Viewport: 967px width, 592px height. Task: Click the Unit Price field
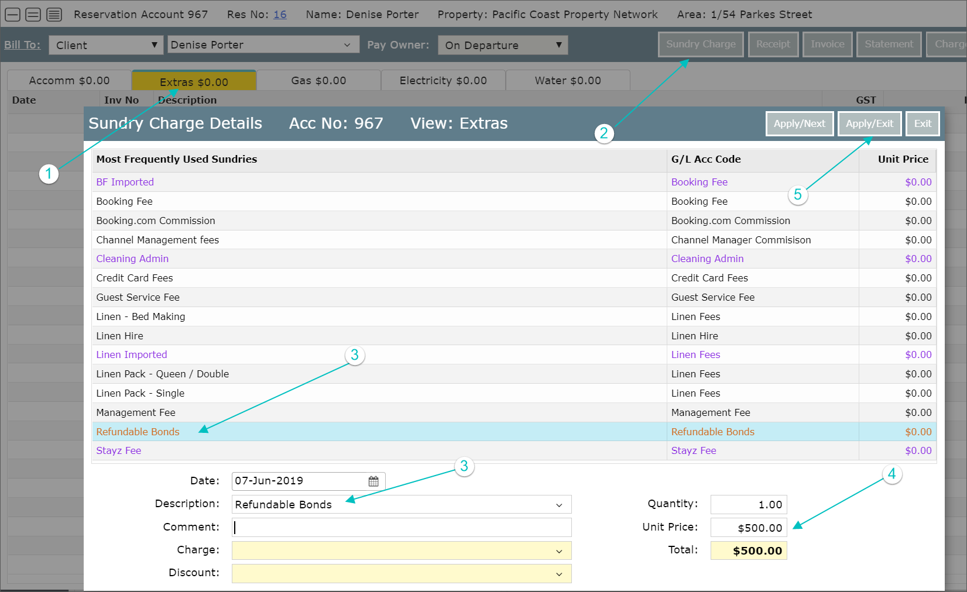point(749,528)
